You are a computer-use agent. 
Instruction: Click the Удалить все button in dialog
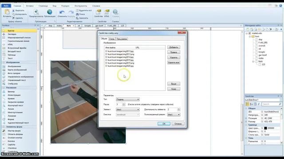(174, 63)
